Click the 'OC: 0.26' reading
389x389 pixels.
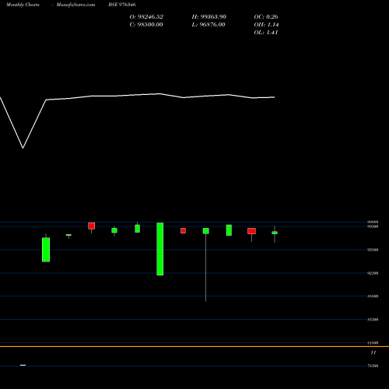266,17
